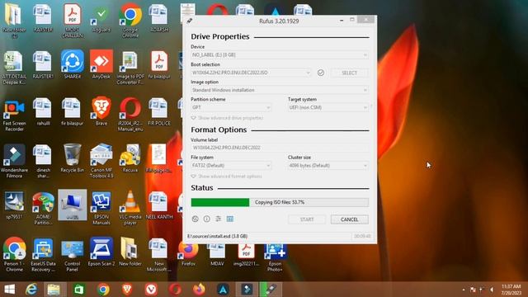Open the Cluster size dropdown
The width and height of the screenshot is (528, 297).
328,165
